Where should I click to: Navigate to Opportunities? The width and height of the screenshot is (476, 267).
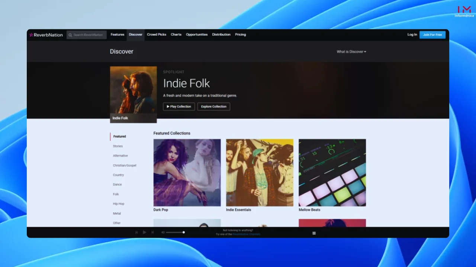(197, 34)
